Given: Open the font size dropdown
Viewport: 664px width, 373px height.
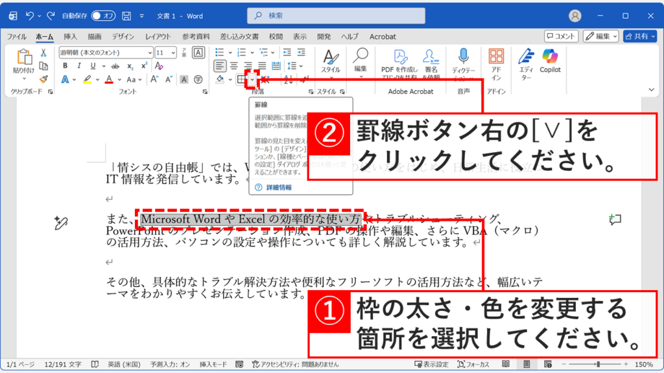Looking at the screenshot, I should 174,53.
